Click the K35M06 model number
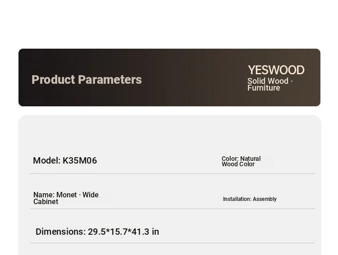The width and height of the screenshot is (338, 255). coord(80,160)
